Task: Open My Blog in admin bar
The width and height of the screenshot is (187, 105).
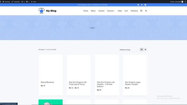Action: [x=6, y=2]
